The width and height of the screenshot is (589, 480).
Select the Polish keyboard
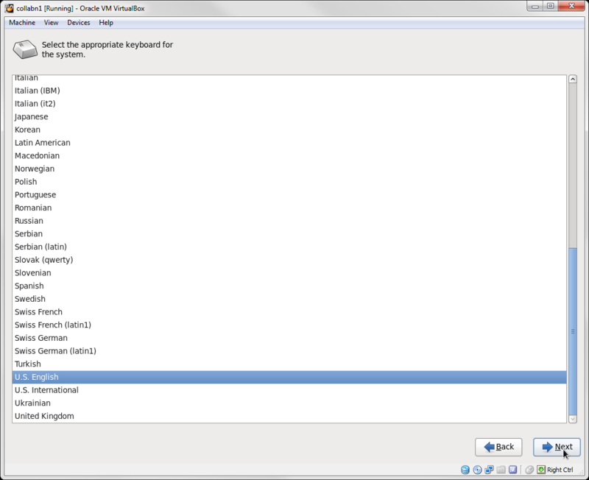(x=289, y=182)
